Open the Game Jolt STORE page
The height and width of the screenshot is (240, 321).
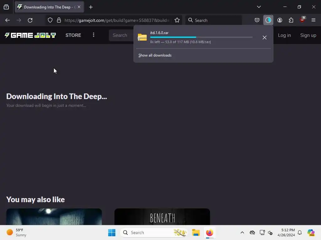tap(73, 35)
